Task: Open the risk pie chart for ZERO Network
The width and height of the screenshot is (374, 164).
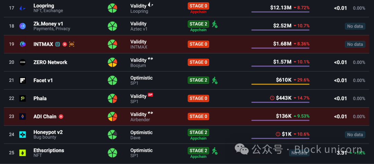Action: [112, 62]
